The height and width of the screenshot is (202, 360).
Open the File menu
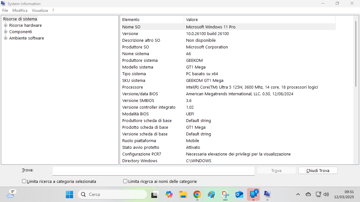5,11
